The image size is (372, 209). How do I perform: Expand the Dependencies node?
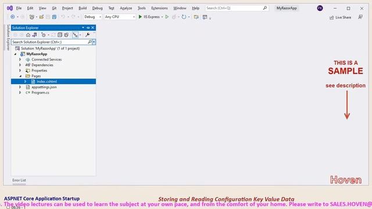click(x=20, y=65)
